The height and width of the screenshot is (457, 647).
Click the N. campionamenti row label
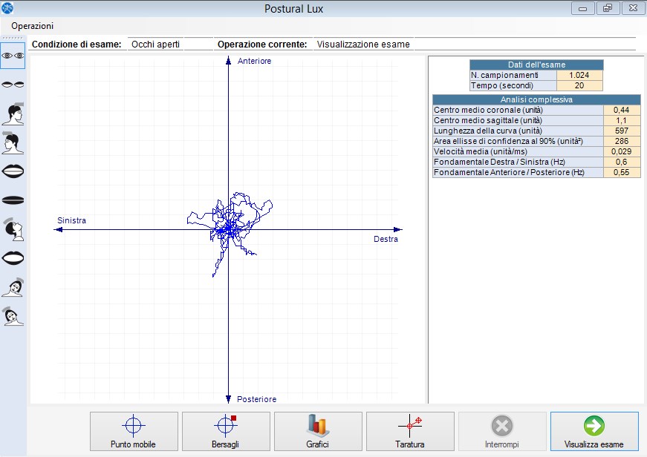click(513, 75)
